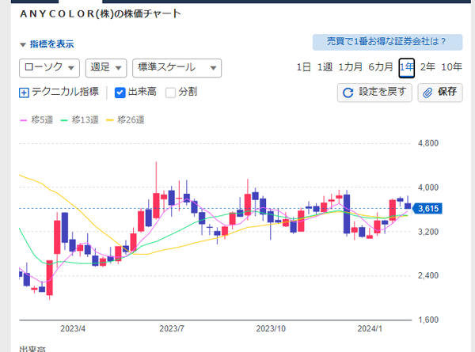Select the 1日 time range
Viewport: 475px width, 352px height.
(x=303, y=67)
